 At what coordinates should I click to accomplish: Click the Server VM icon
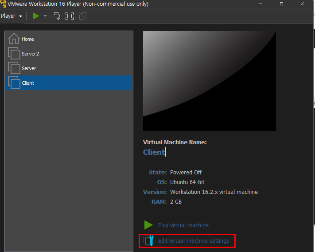(14, 68)
